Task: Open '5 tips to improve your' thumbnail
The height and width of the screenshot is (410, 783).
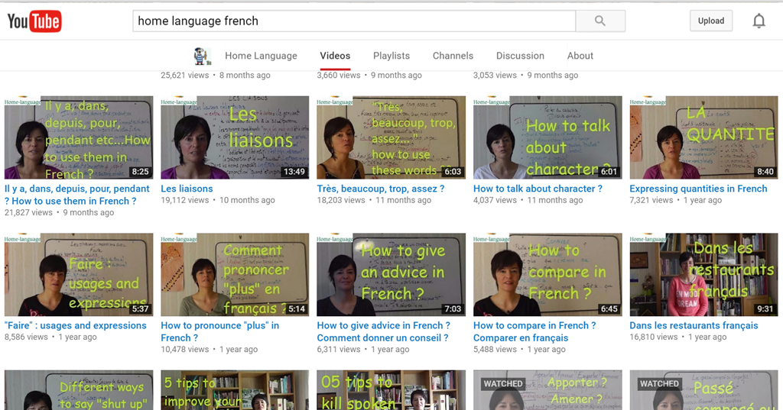Action: (x=235, y=390)
